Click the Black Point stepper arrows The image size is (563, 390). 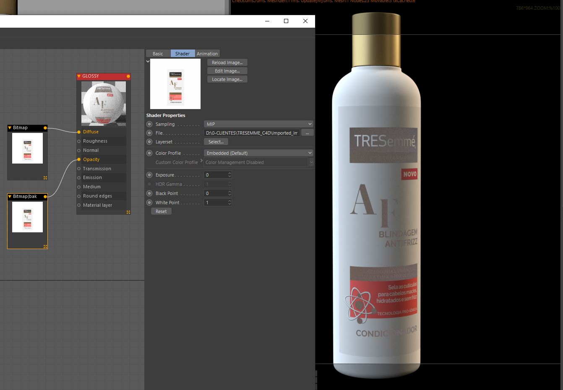229,193
